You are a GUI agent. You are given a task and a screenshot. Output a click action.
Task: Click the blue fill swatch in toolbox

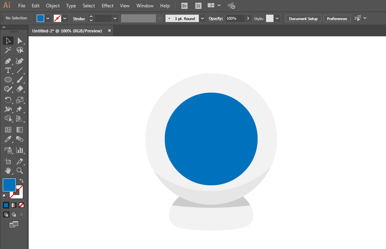point(9,185)
